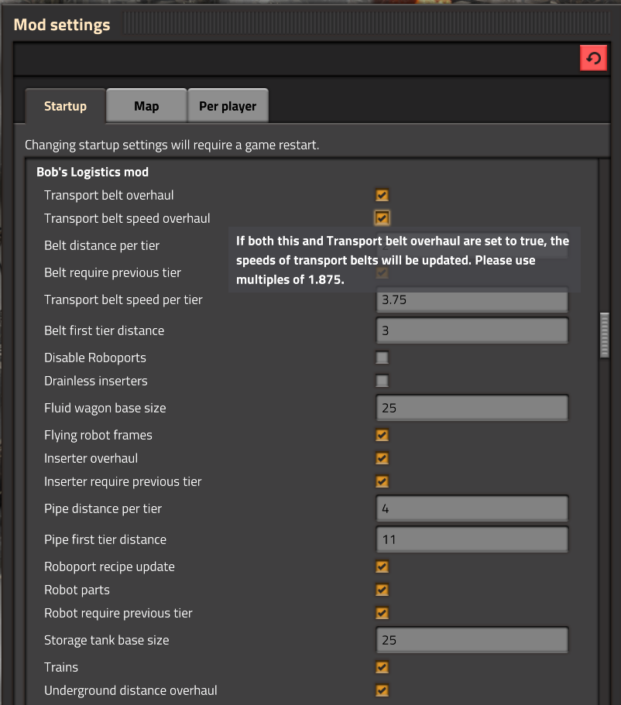The height and width of the screenshot is (705, 621).
Task: Click the Belt require previous tier label
Action: click(x=112, y=272)
